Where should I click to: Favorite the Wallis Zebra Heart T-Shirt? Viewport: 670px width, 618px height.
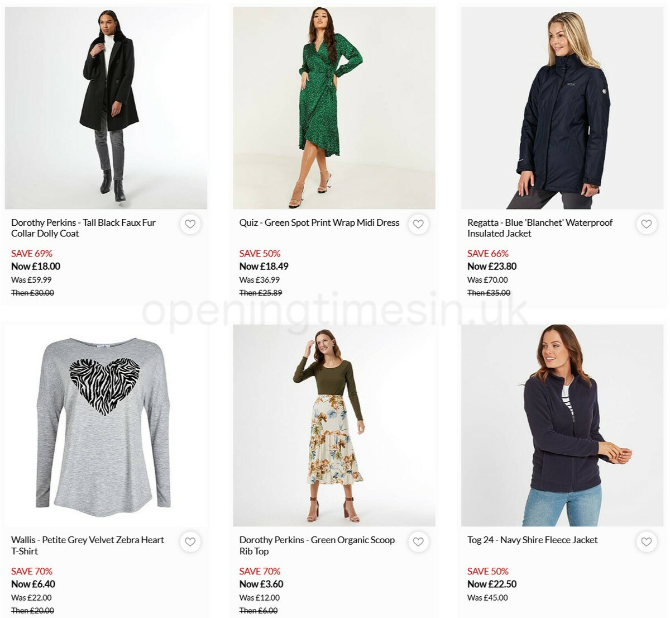click(x=190, y=541)
